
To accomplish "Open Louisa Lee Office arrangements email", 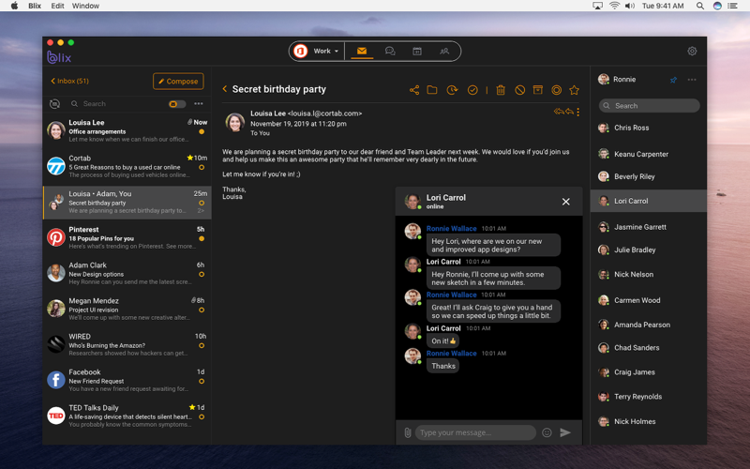I will (x=127, y=130).
